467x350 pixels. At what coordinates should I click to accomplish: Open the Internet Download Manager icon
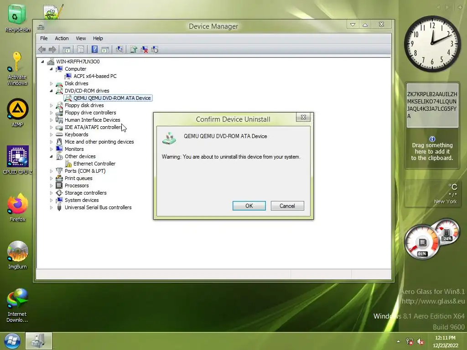point(17,305)
